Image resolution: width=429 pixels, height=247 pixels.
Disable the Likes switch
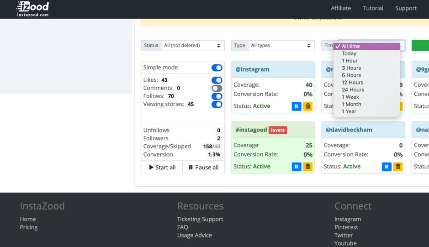tap(217, 80)
